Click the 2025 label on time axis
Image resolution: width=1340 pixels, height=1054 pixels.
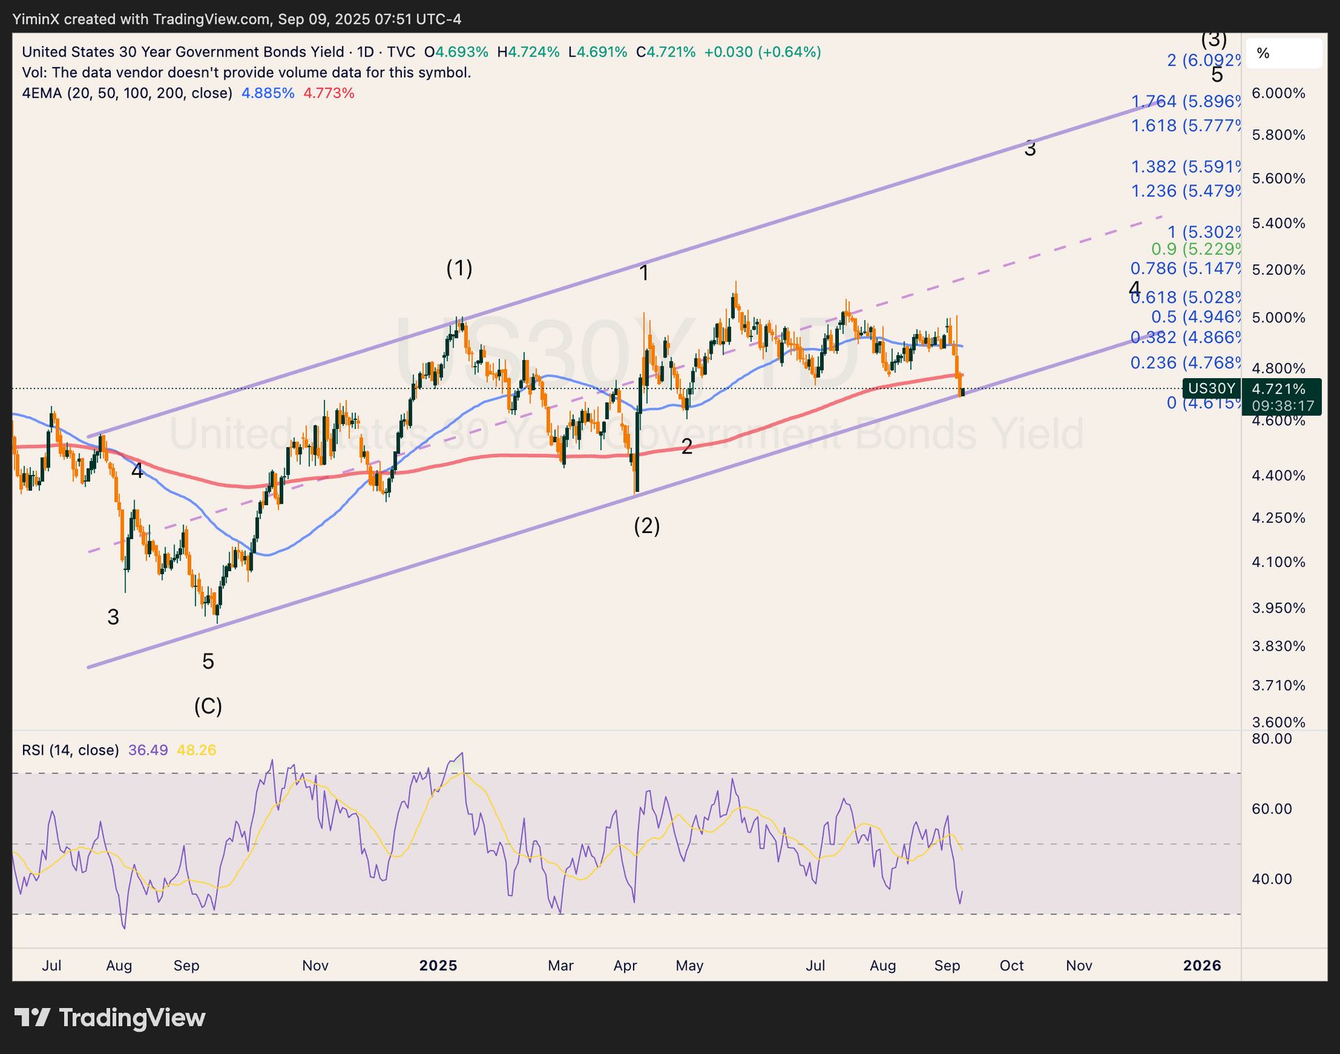click(438, 965)
